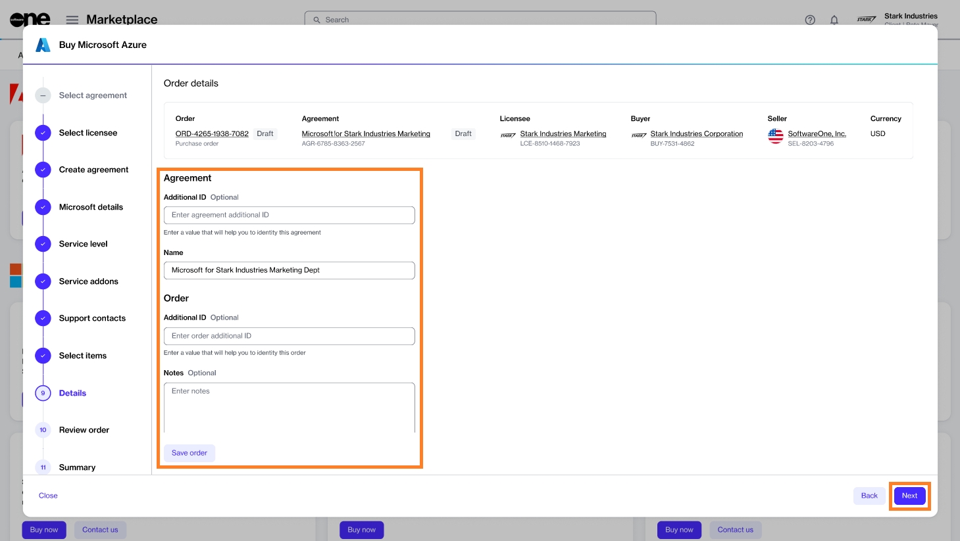Open the Stark Industries Corporation buyer link
Screen dimensions: 960x541
tap(696, 133)
